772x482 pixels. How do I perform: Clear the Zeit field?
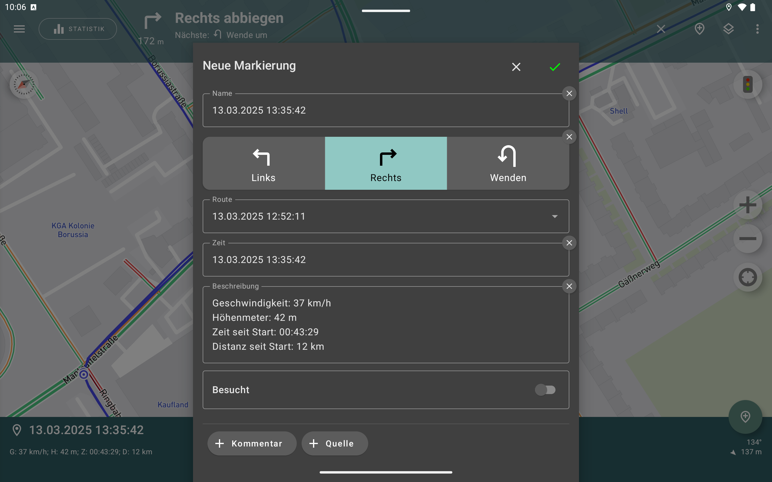click(569, 243)
